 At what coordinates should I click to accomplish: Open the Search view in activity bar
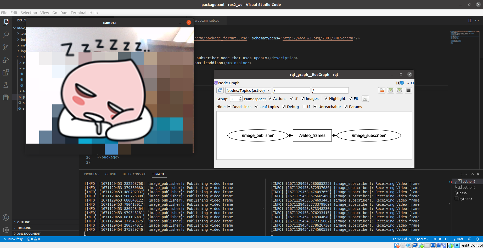[6, 34]
